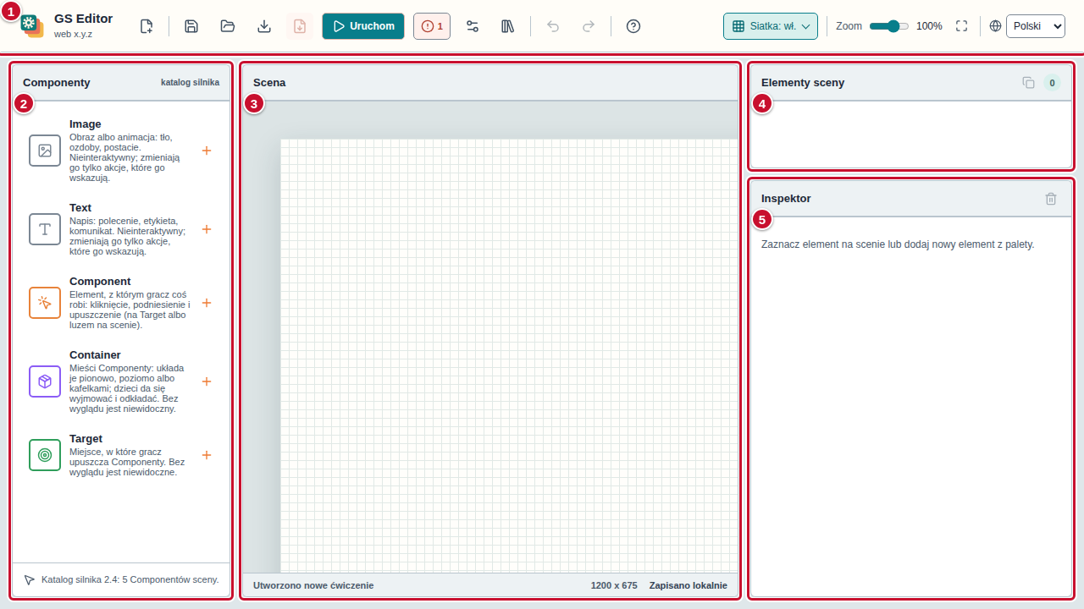The height and width of the screenshot is (609, 1084).
Task: Select the purple Container box icon
Action: tap(45, 381)
